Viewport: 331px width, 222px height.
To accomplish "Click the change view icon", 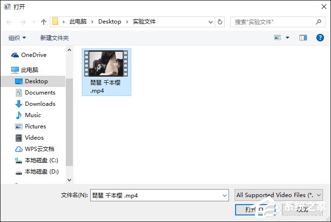I will pyautogui.click(x=277, y=38).
